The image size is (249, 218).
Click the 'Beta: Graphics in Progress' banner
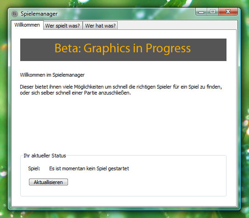pyautogui.click(x=123, y=50)
